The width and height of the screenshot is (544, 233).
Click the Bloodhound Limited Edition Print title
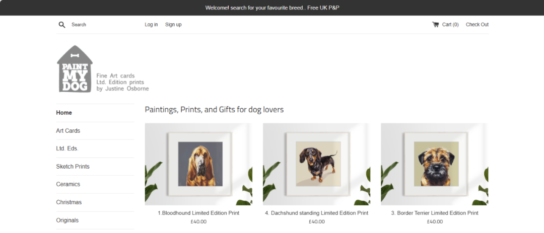(x=198, y=213)
